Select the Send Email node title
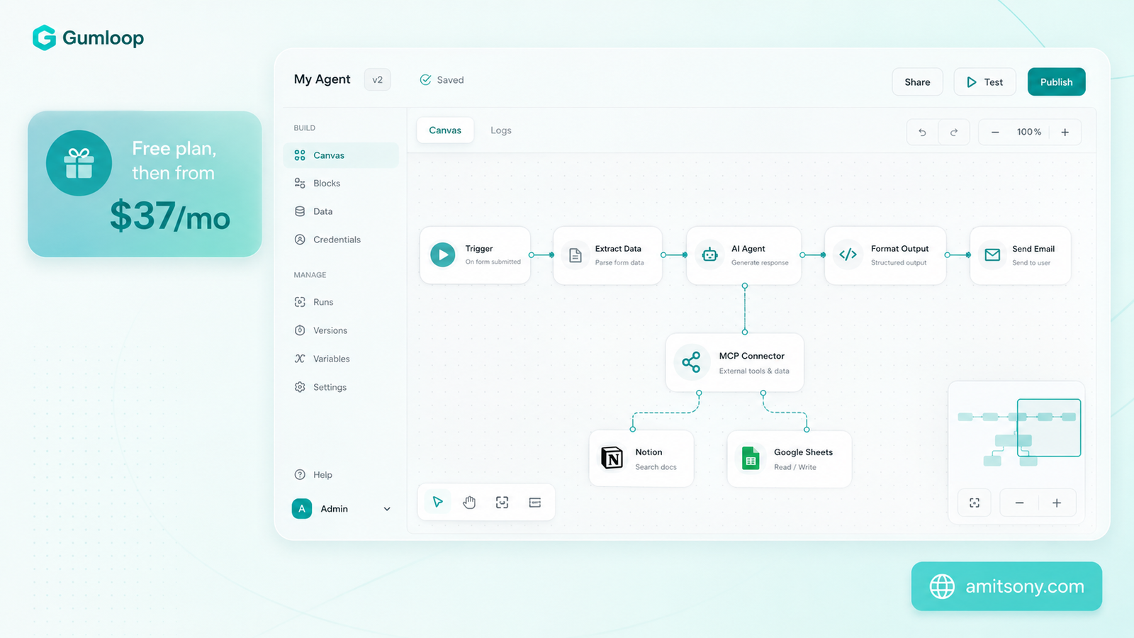This screenshot has width=1134, height=638. point(1033,249)
